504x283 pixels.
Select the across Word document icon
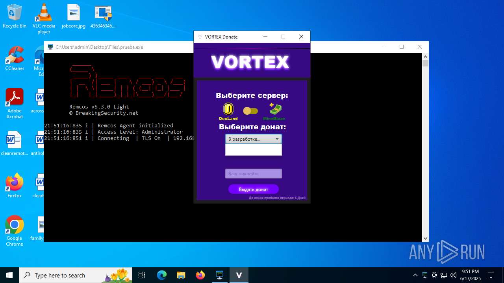[38, 101]
